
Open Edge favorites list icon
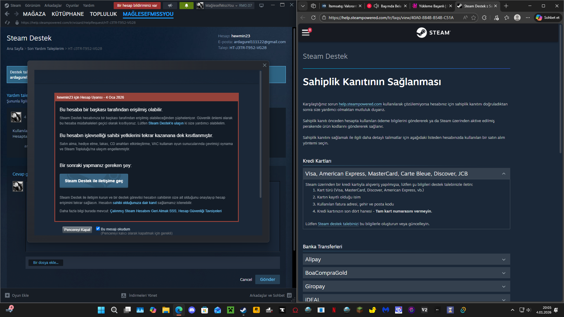[507, 18]
